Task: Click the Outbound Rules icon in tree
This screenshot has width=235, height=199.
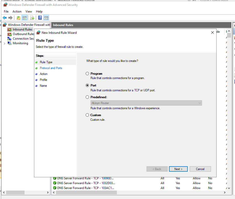Action: (9, 34)
